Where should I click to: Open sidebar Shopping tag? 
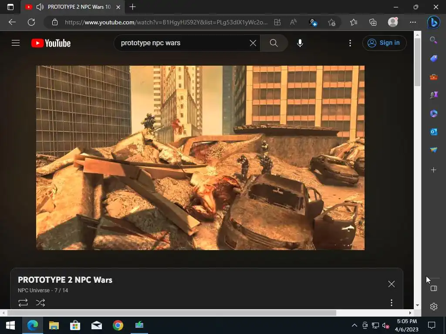433,59
